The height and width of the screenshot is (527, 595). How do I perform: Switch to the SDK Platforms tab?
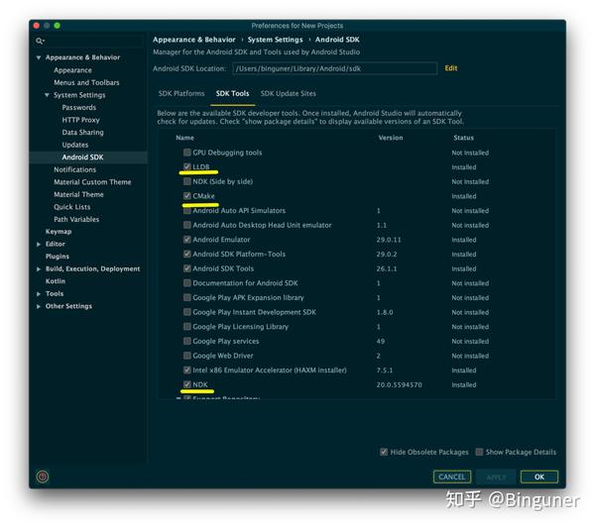[181, 94]
